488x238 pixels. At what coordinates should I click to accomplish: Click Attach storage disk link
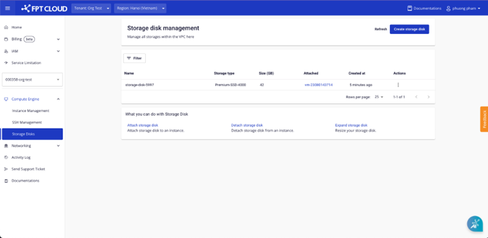142,125
